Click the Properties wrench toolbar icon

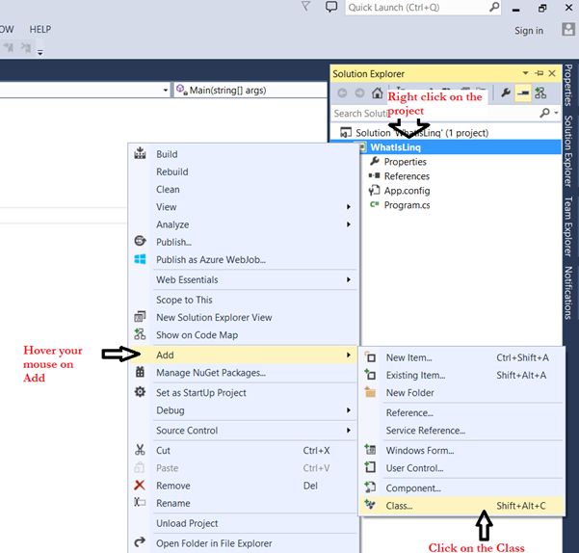pos(506,92)
